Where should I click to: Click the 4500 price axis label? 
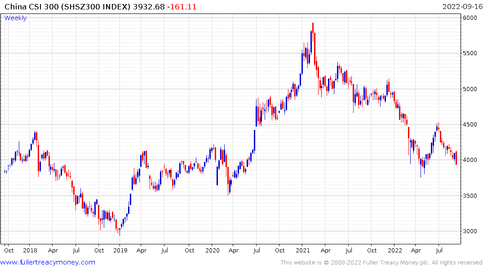coord(470,125)
